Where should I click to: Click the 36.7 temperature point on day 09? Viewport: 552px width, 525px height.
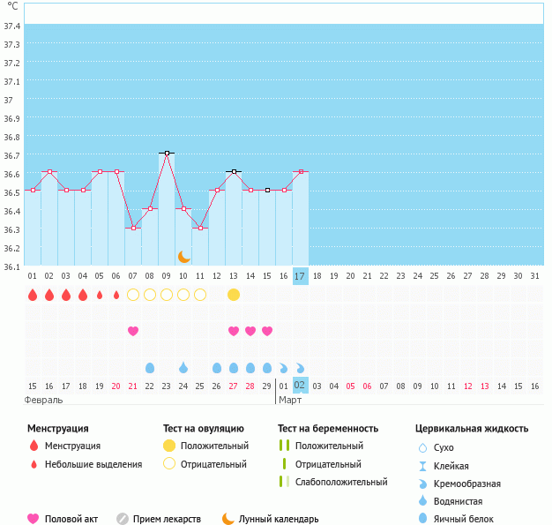[x=167, y=153]
